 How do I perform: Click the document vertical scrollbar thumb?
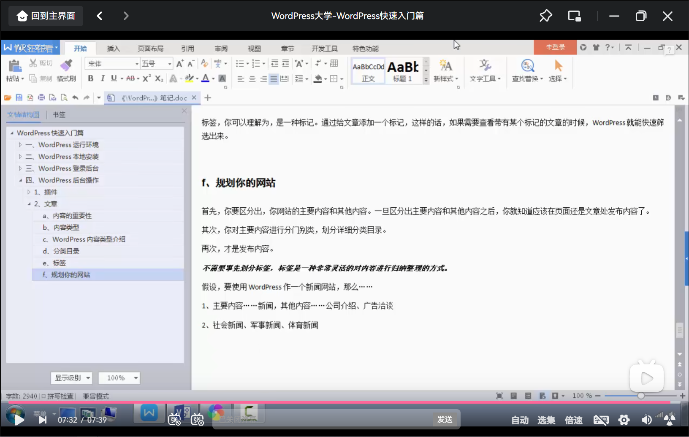[680, 330]
